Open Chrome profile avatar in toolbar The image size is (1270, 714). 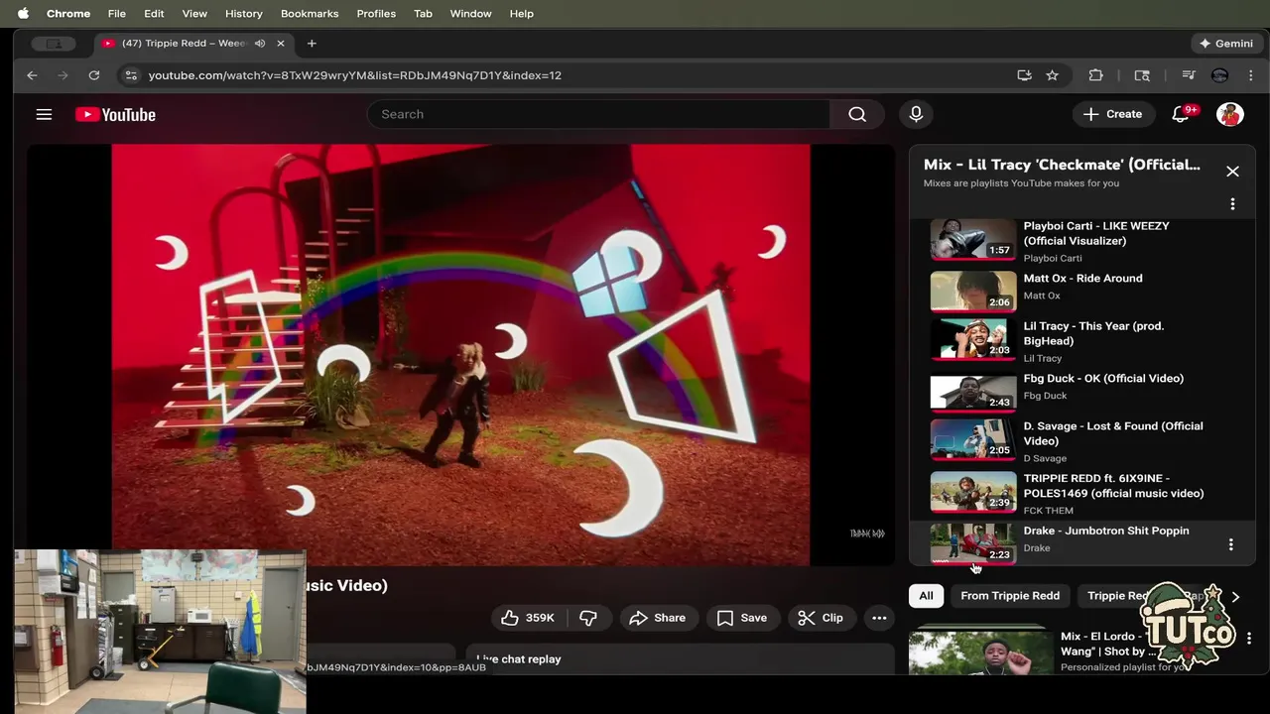pyautogui.click(x=1220, y=75)
